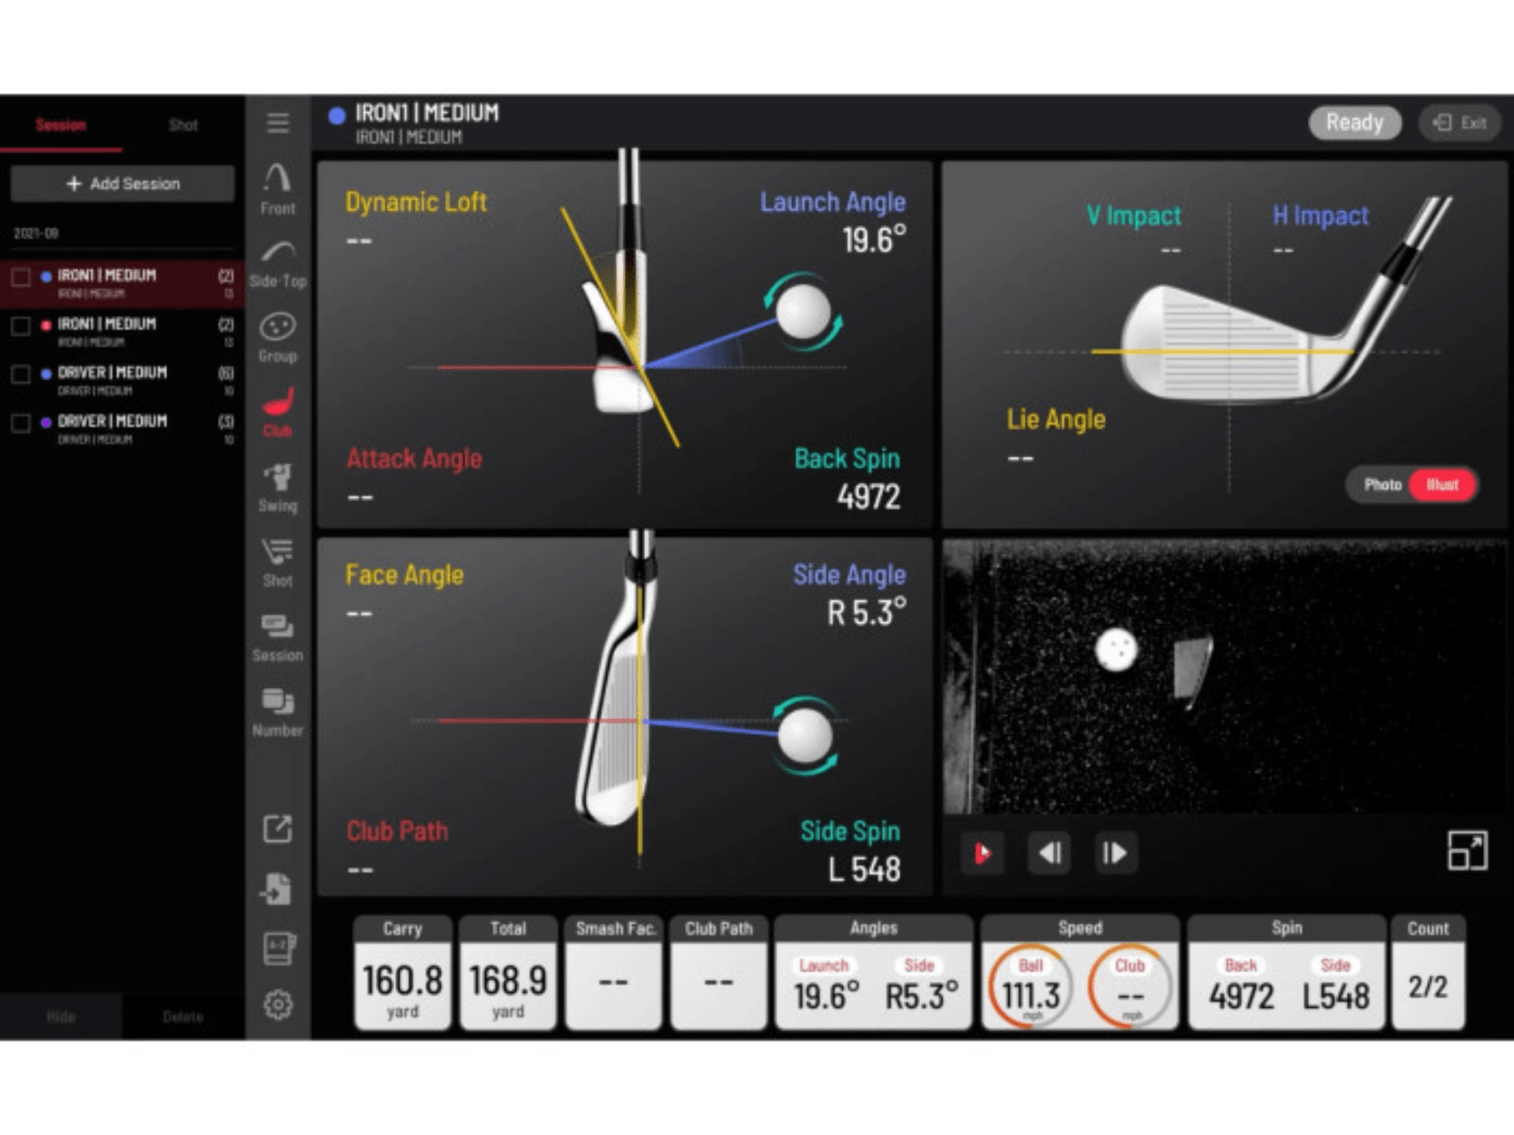The height and width of the screenshot is (1135, 1514).
Task: Select the Swing view icon
Action: (x=277, y=486)
